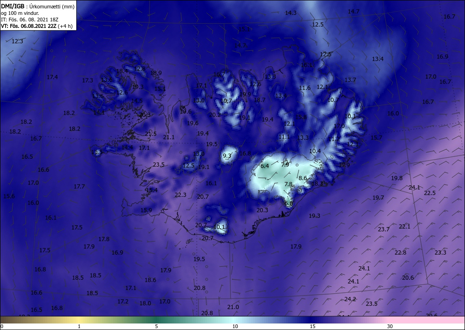Screen dimensions: 465x330
Task: Click the 23.7 value on the map
Action: tap(384, 229)
